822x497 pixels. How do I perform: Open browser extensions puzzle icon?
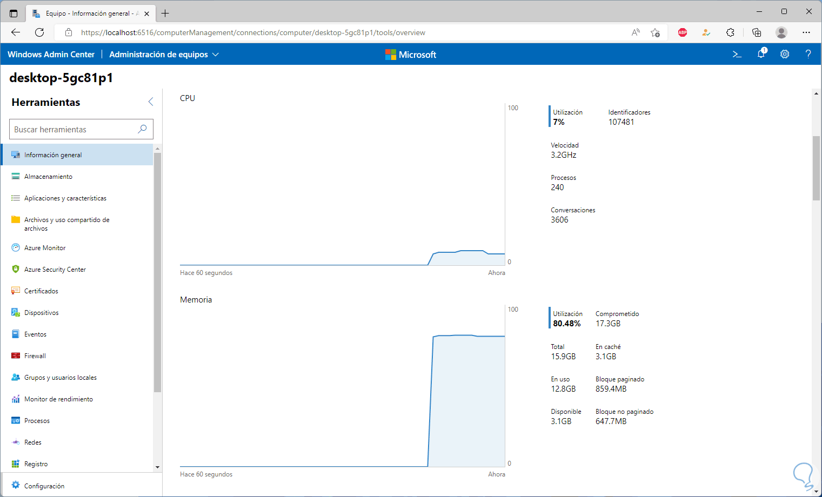730,32
